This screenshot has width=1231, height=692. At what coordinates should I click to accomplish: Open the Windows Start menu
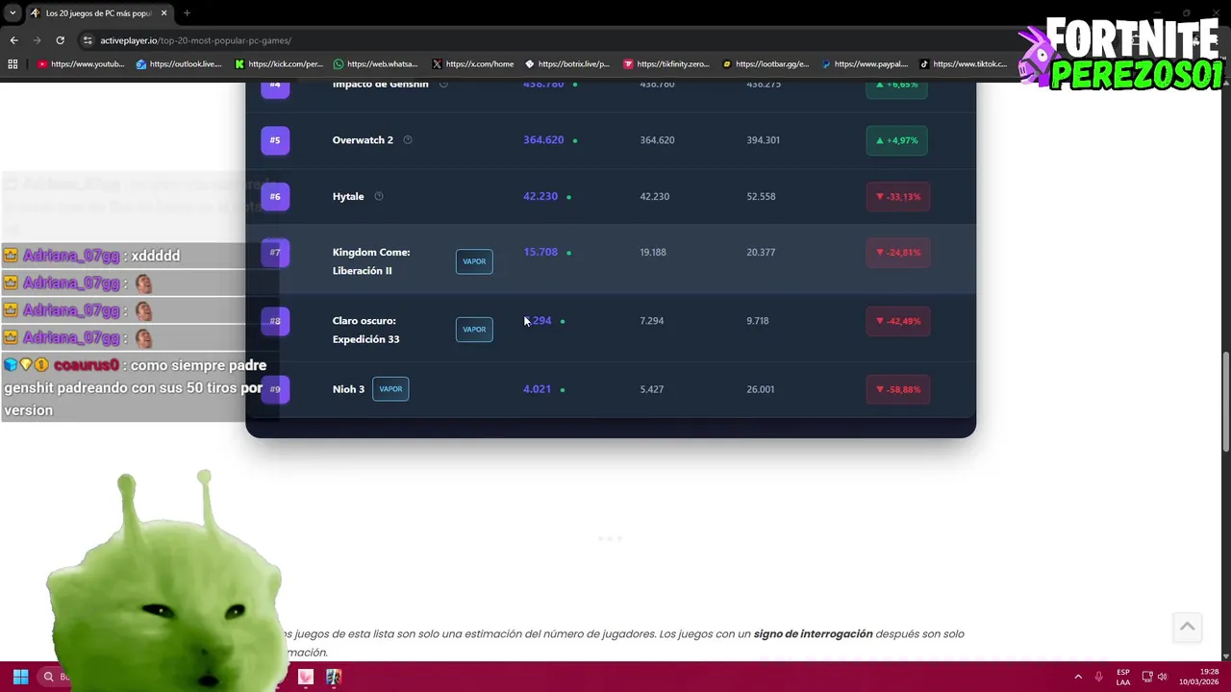pos(20,677)
